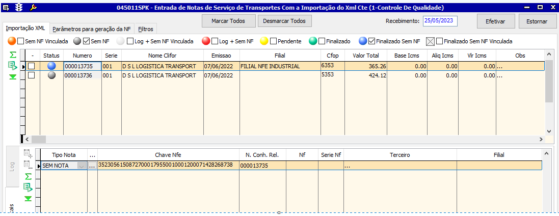The image size is (559, 216).
Task: Click the green export arrow icon beside upper grid
Action: point(13,66)
